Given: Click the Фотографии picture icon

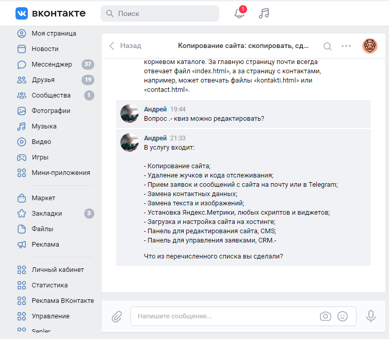Looking at the screenshot, I should coord(22,111).
